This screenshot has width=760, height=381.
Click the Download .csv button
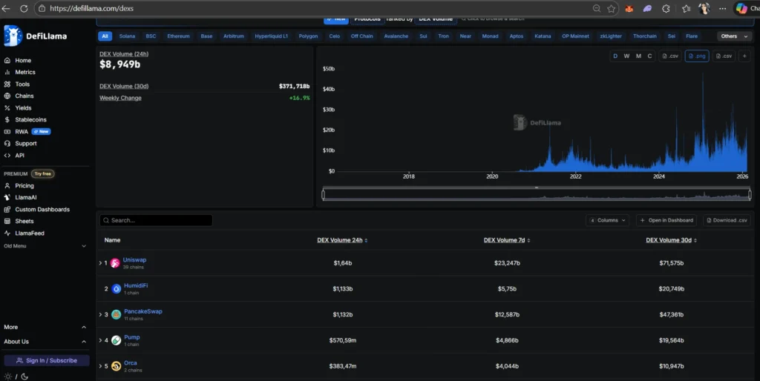pos(727,220)
